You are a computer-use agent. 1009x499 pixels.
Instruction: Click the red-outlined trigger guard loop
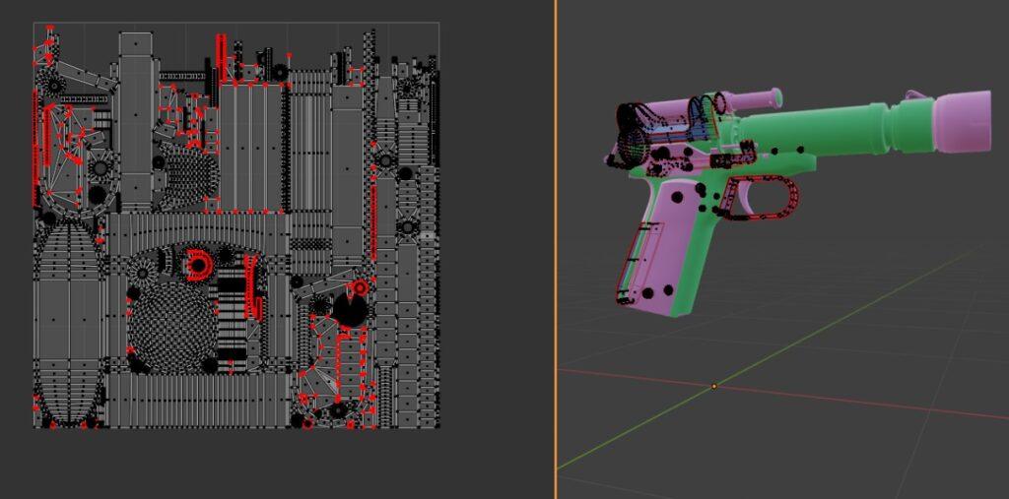point(761,198)
